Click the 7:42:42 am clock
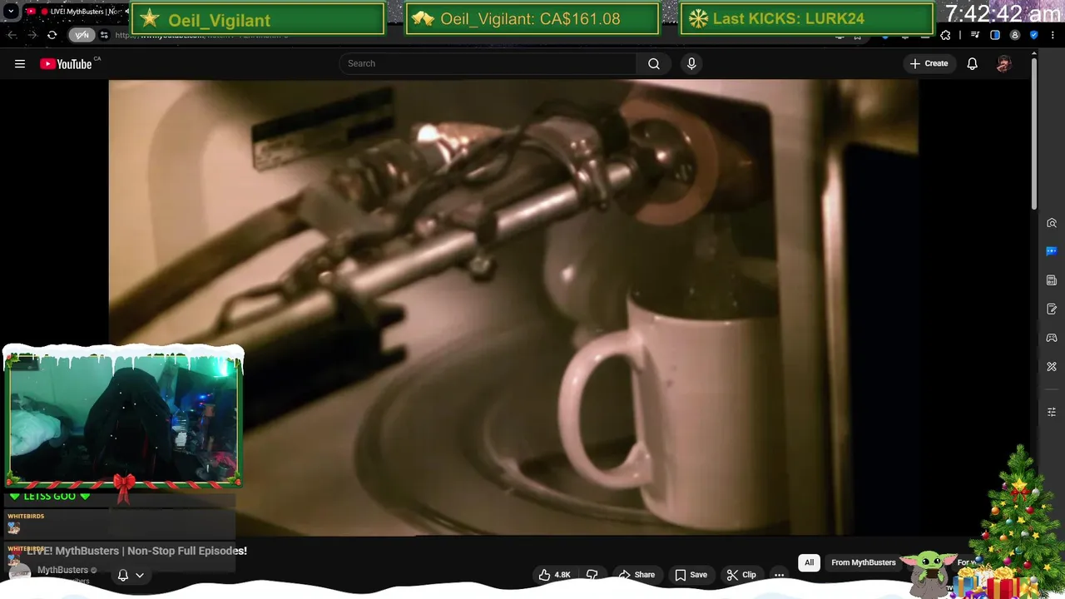Viewport: 1065px width, 599px height. (1003, 14)
